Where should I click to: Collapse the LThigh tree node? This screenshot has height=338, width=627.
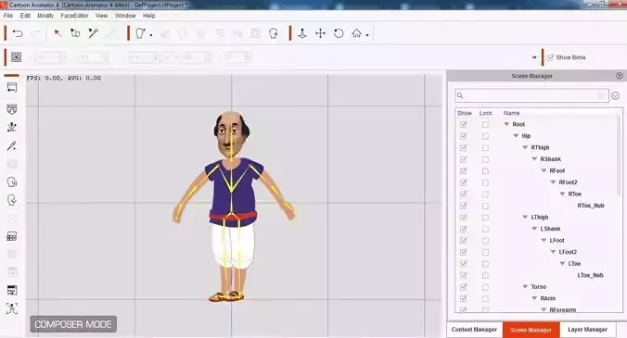click(525, 217)
